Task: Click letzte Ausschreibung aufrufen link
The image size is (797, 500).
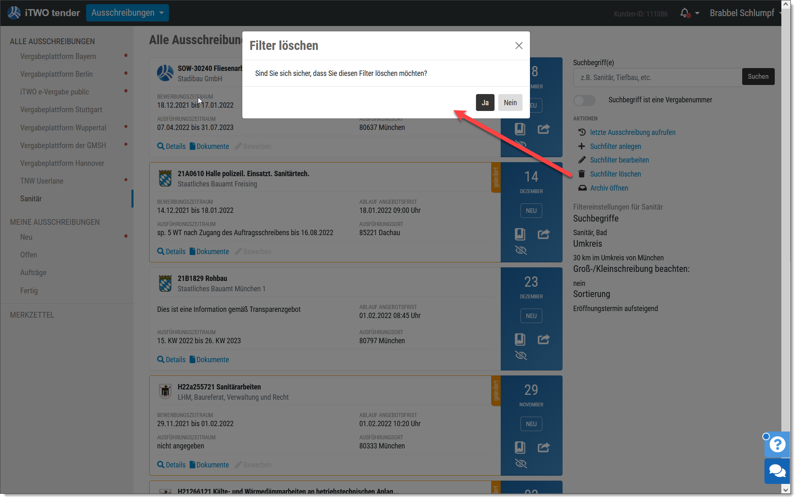Action: (x=633, y=132)
